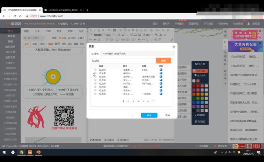Open the special character Omega dropdown arrow
Screen dimensions: 264x162
[x=119, y=40]
